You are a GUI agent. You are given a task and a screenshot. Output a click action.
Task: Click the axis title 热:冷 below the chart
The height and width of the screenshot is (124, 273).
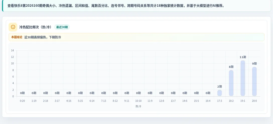pos(139,106)
